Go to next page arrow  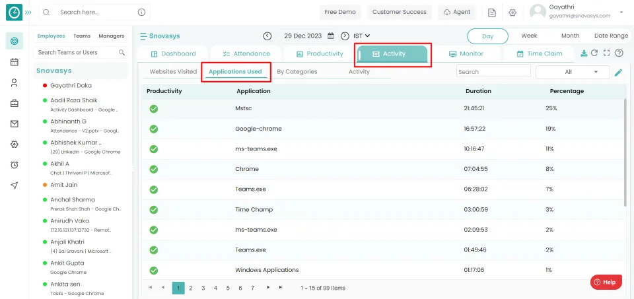[x=268, y=287]
